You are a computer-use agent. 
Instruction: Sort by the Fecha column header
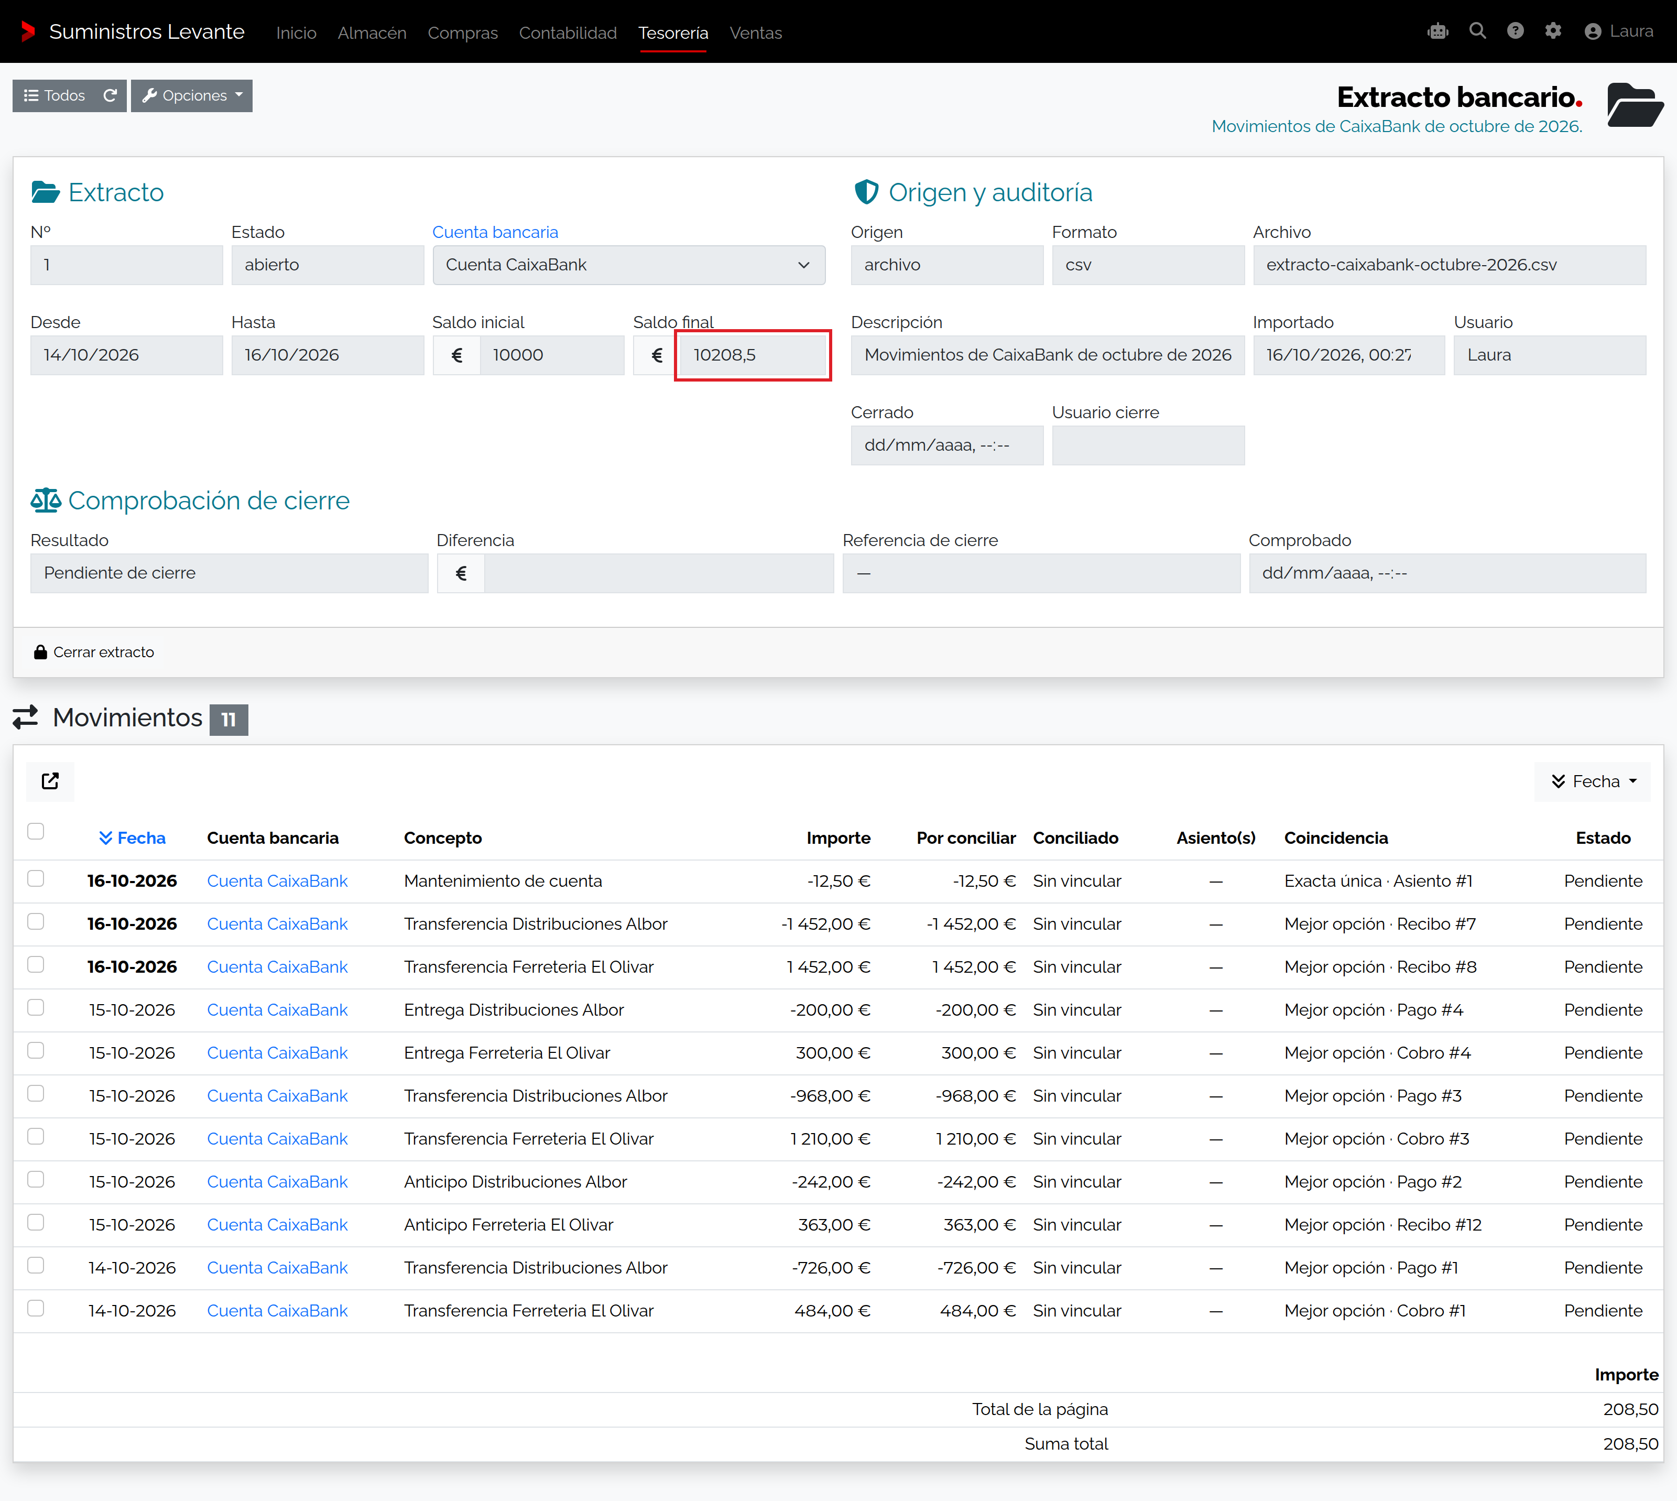[132, 838]
